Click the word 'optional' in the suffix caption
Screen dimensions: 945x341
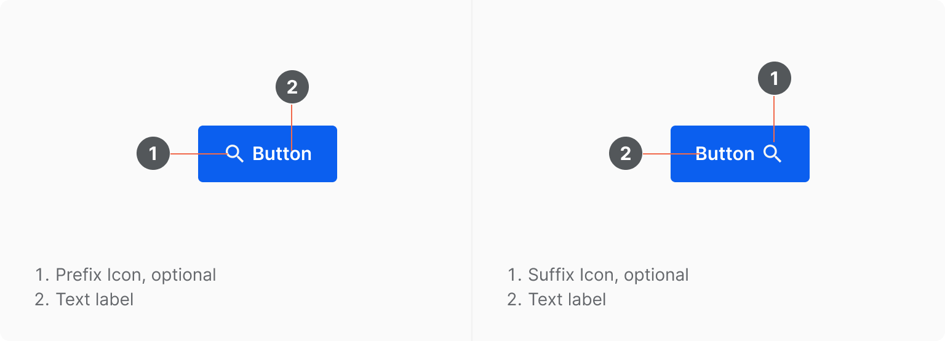pyautogui.click(x=656, y=275)
